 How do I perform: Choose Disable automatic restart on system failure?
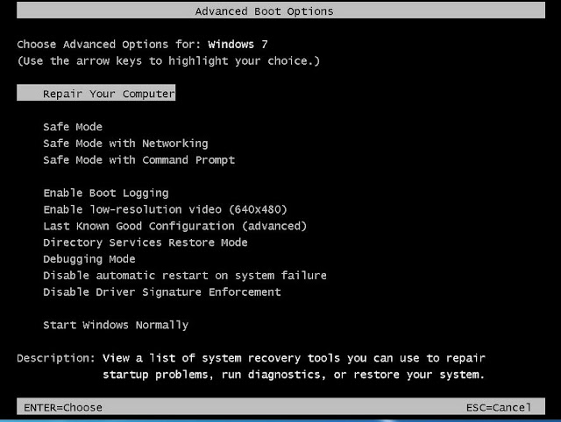tap(184, 276)
